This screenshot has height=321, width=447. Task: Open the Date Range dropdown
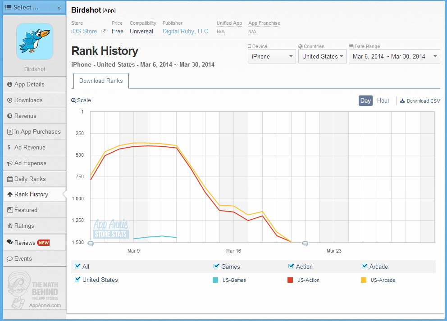point(394,56)
